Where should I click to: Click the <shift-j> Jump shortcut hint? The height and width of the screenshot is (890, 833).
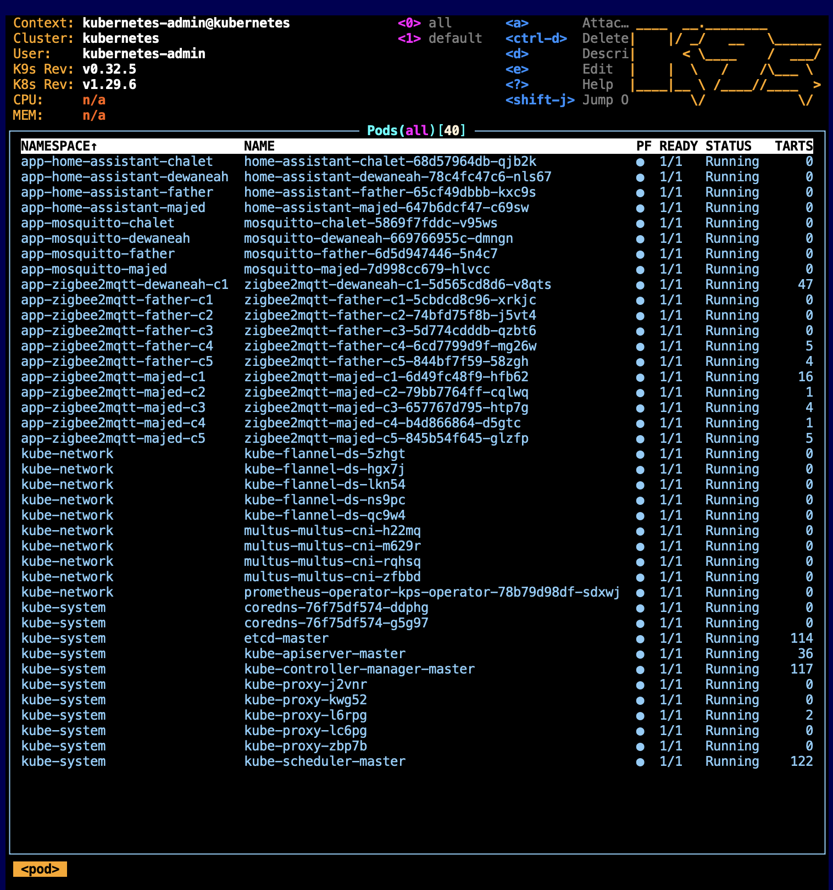point(567,100)
